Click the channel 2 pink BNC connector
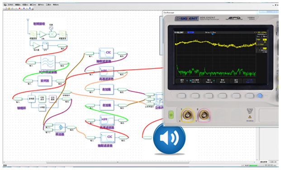281x170 pixels. (x=204, y=115)
